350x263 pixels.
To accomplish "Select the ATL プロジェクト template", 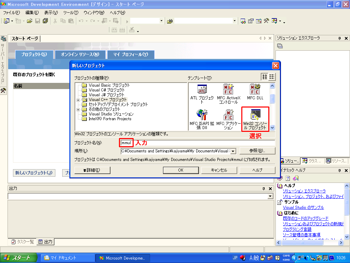I will click(202, 94).
